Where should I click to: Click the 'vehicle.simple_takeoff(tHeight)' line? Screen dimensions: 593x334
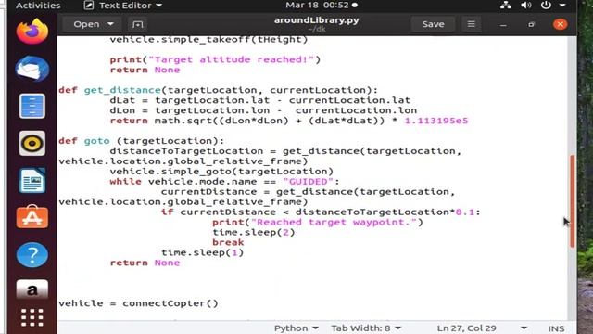pyautogui.click(x=208, y=39)
